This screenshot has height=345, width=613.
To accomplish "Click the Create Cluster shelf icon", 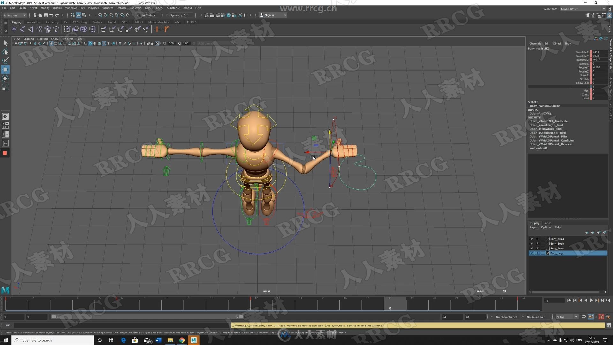I will (92, 29).
